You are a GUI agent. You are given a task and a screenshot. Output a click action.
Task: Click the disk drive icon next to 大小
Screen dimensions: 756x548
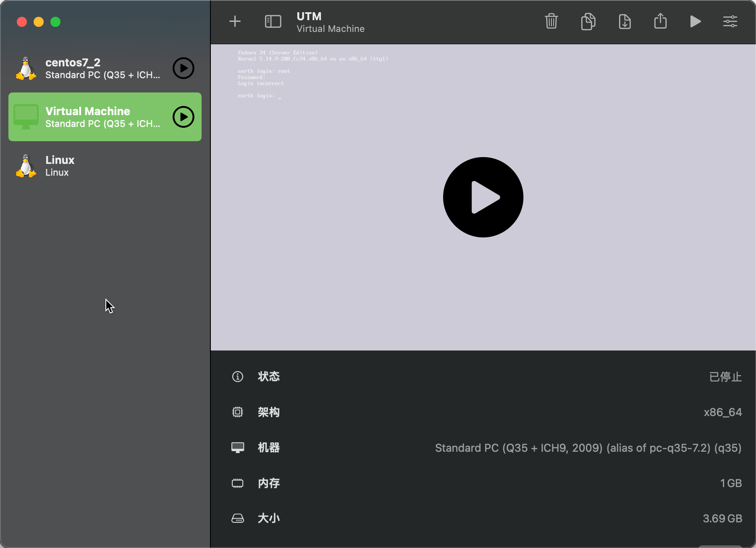coord(238,519)
